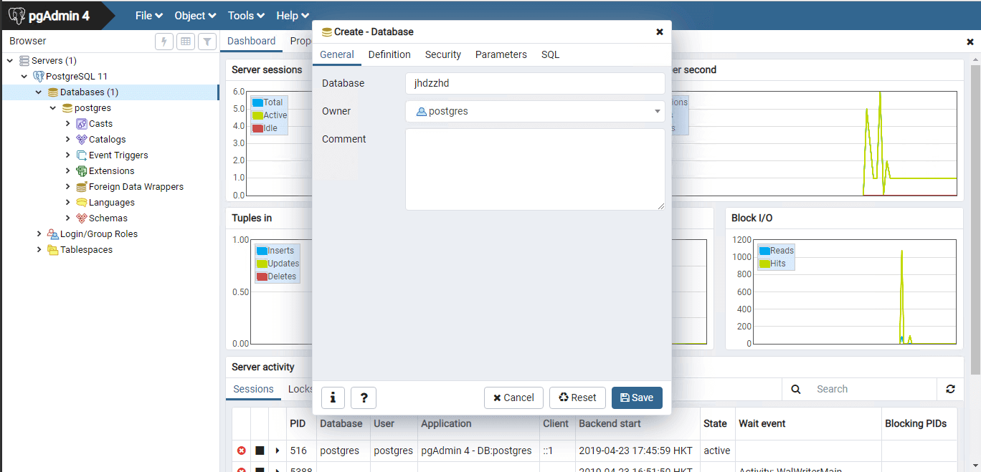Focus the Search field in Server activity
The image size is (981, 472).
(x=871, y=389)
